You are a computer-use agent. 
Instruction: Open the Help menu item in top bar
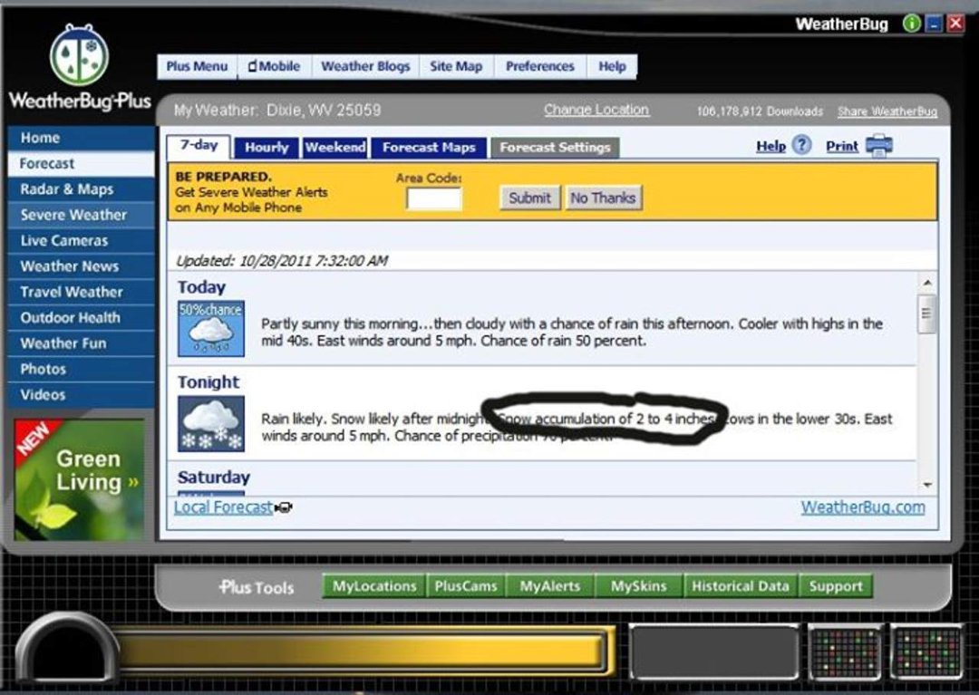(x=612, y=66)
